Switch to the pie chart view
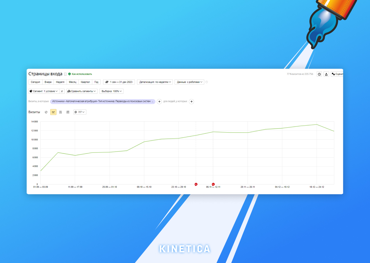This screenshot has height=263, width=370. [46, 112]
